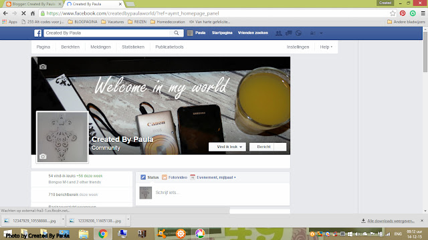Image resolution: width=428 pixels, height=240 pixels.
Task: Open the Homedecoration bookmarks folder
Action: tap(168, 22)
